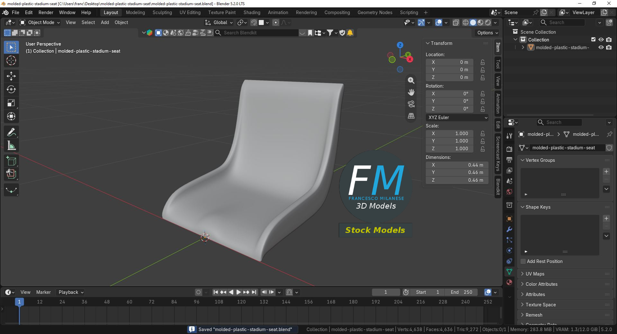Disable render for molded-plastic-stadium object camera icon

(x=609, y=47)
